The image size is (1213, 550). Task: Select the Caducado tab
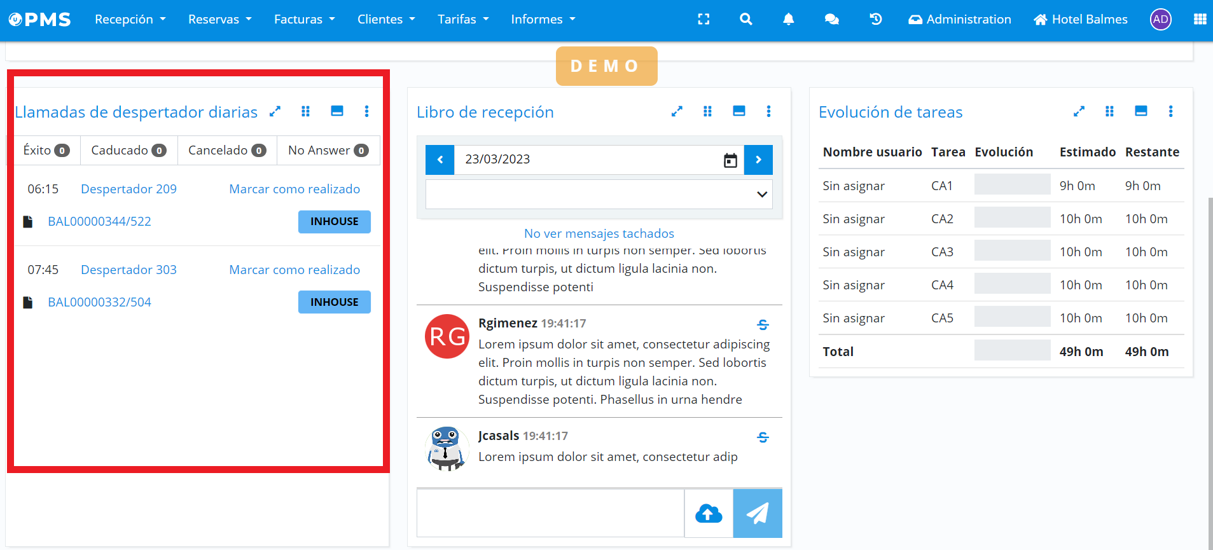pyautogui.click(x=128, y=150)
